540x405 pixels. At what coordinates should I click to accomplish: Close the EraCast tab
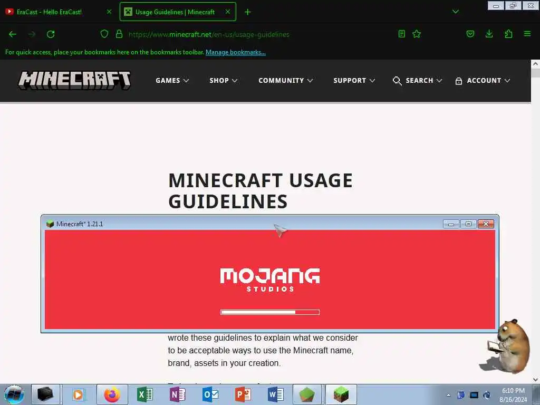[109, 12]
